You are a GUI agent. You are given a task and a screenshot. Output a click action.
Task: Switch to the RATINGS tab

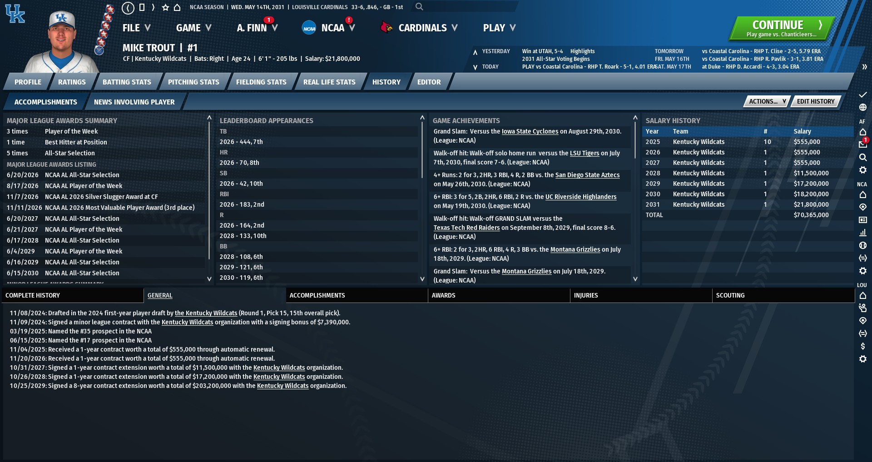72,82
